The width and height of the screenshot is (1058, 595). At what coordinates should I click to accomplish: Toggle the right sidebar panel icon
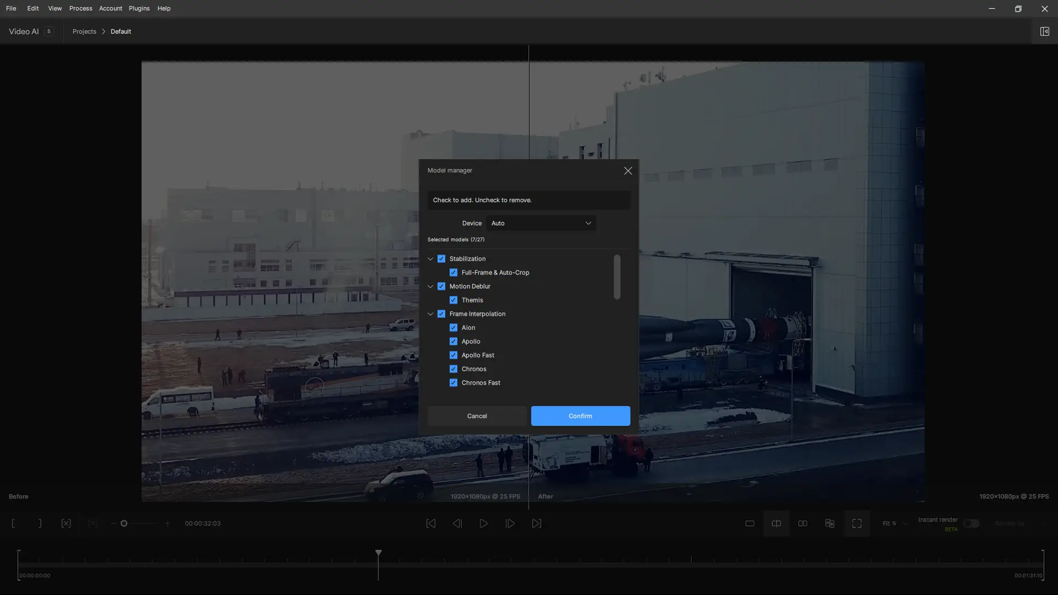[1044, 31]
